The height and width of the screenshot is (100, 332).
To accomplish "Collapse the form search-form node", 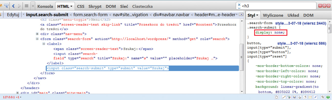I will 37,39.
